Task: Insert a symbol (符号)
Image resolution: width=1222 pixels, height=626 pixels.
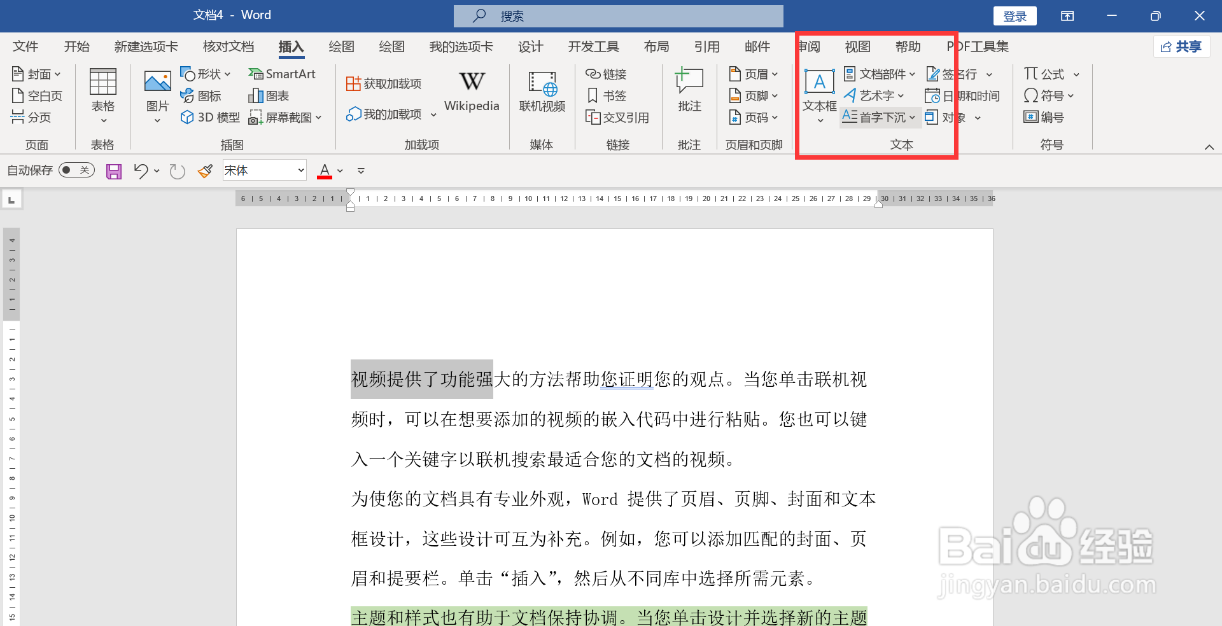Action: click(x=1048, y=96)
